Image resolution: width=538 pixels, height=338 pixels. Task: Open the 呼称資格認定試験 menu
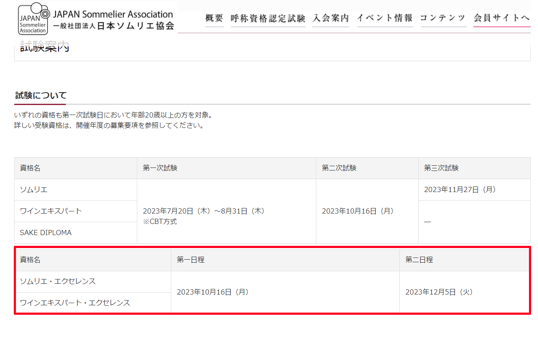coord(268,18)
